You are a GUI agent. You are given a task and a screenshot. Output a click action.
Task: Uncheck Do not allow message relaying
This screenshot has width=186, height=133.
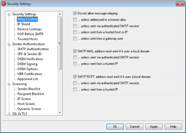click(75, 13)
